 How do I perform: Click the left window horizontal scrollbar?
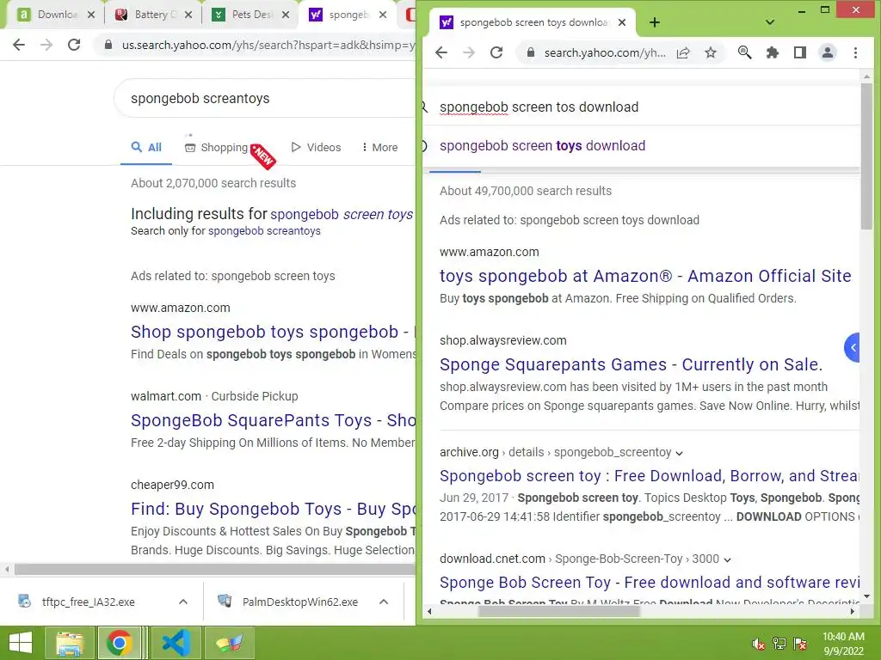(x=215, y=569)
